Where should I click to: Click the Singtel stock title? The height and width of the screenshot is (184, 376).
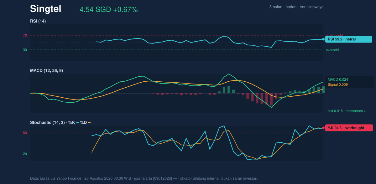click(x=45, y=9)
